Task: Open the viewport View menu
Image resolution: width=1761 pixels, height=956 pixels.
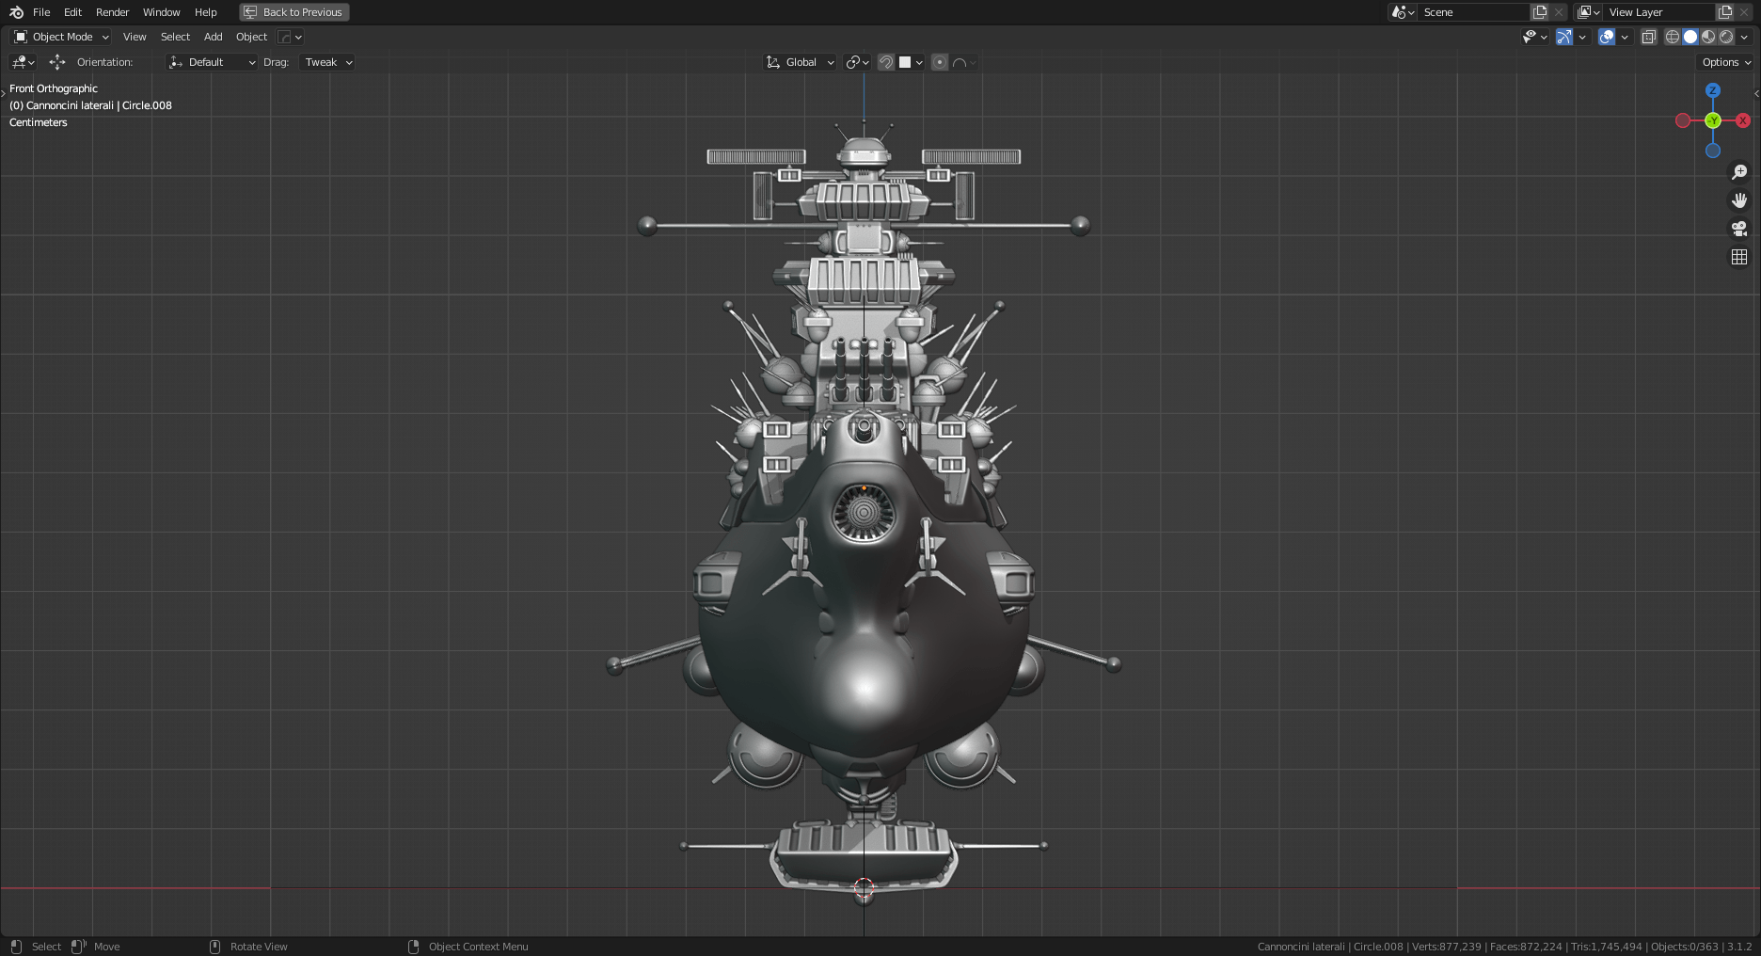Action: tap(135, 37)
